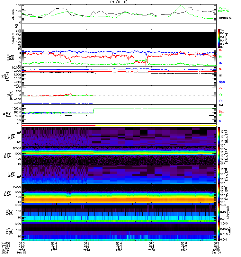Click the SST ions Eflux color bar
Screen dimensions: 241x257
click(219, 137)
